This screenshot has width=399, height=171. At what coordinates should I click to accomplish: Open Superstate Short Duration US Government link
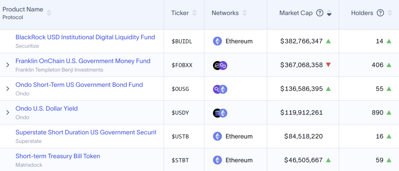[x=86, y=132]
